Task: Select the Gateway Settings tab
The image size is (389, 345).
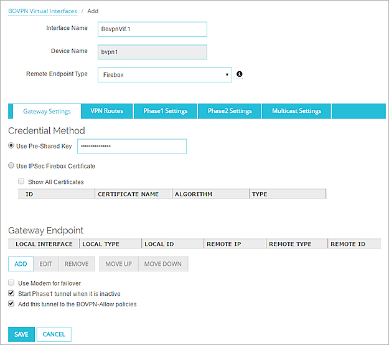Action: (47, 112)
